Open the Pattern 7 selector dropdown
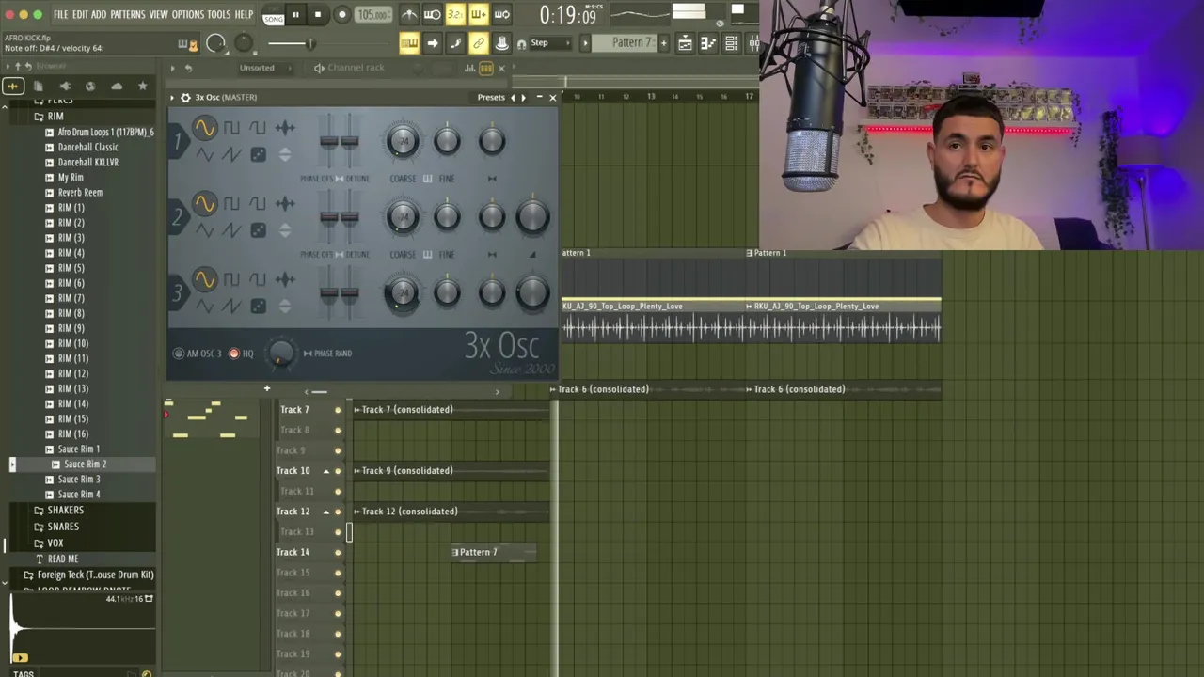This screenshot has height=677, width=1204. pyautogui.click(x=632, y=43)
